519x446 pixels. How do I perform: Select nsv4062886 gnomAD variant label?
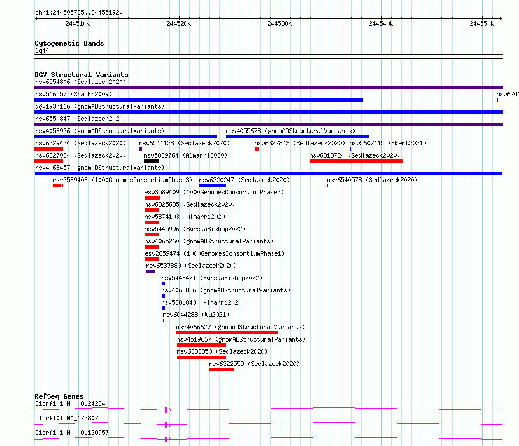point(226,290)
